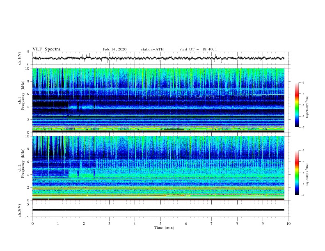Click the '4' frequency tick of ch.1
Image resolution: width=325 pixels, height=251 pixels.
(x=29, y=107)
